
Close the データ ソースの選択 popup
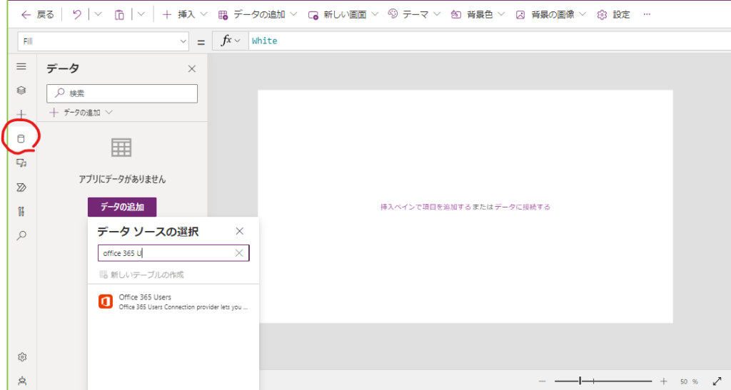[240, 231]
